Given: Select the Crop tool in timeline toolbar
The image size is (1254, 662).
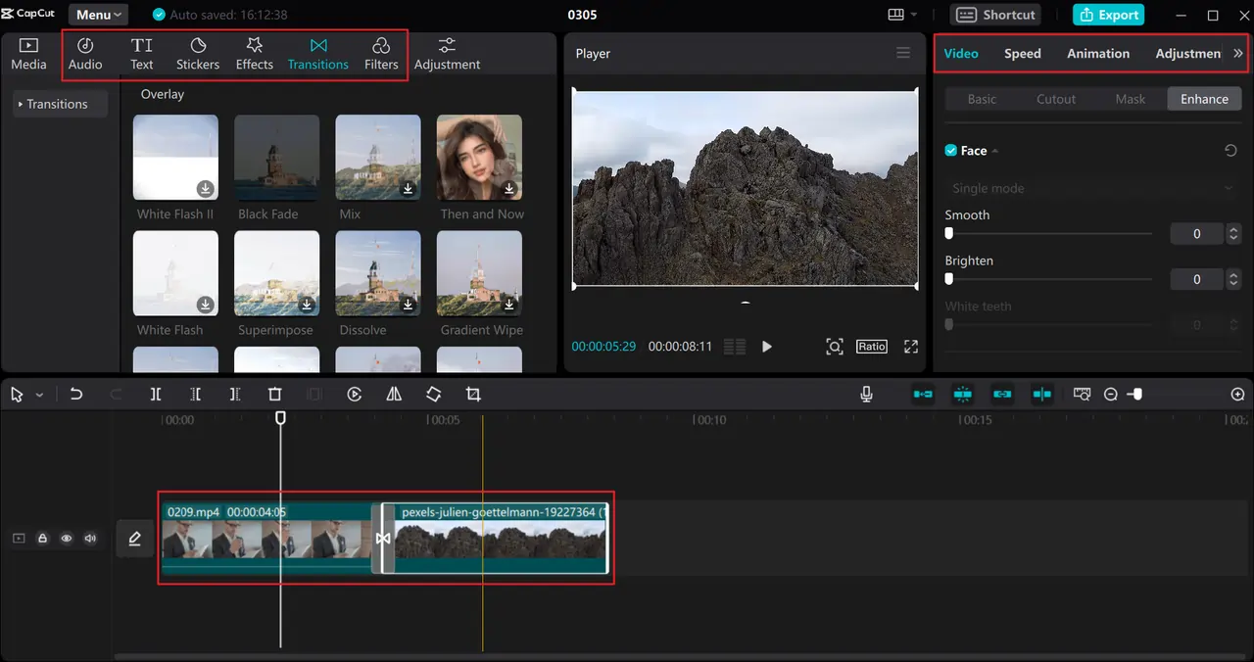Looking at the screenshot, I should tap(473, 394).
